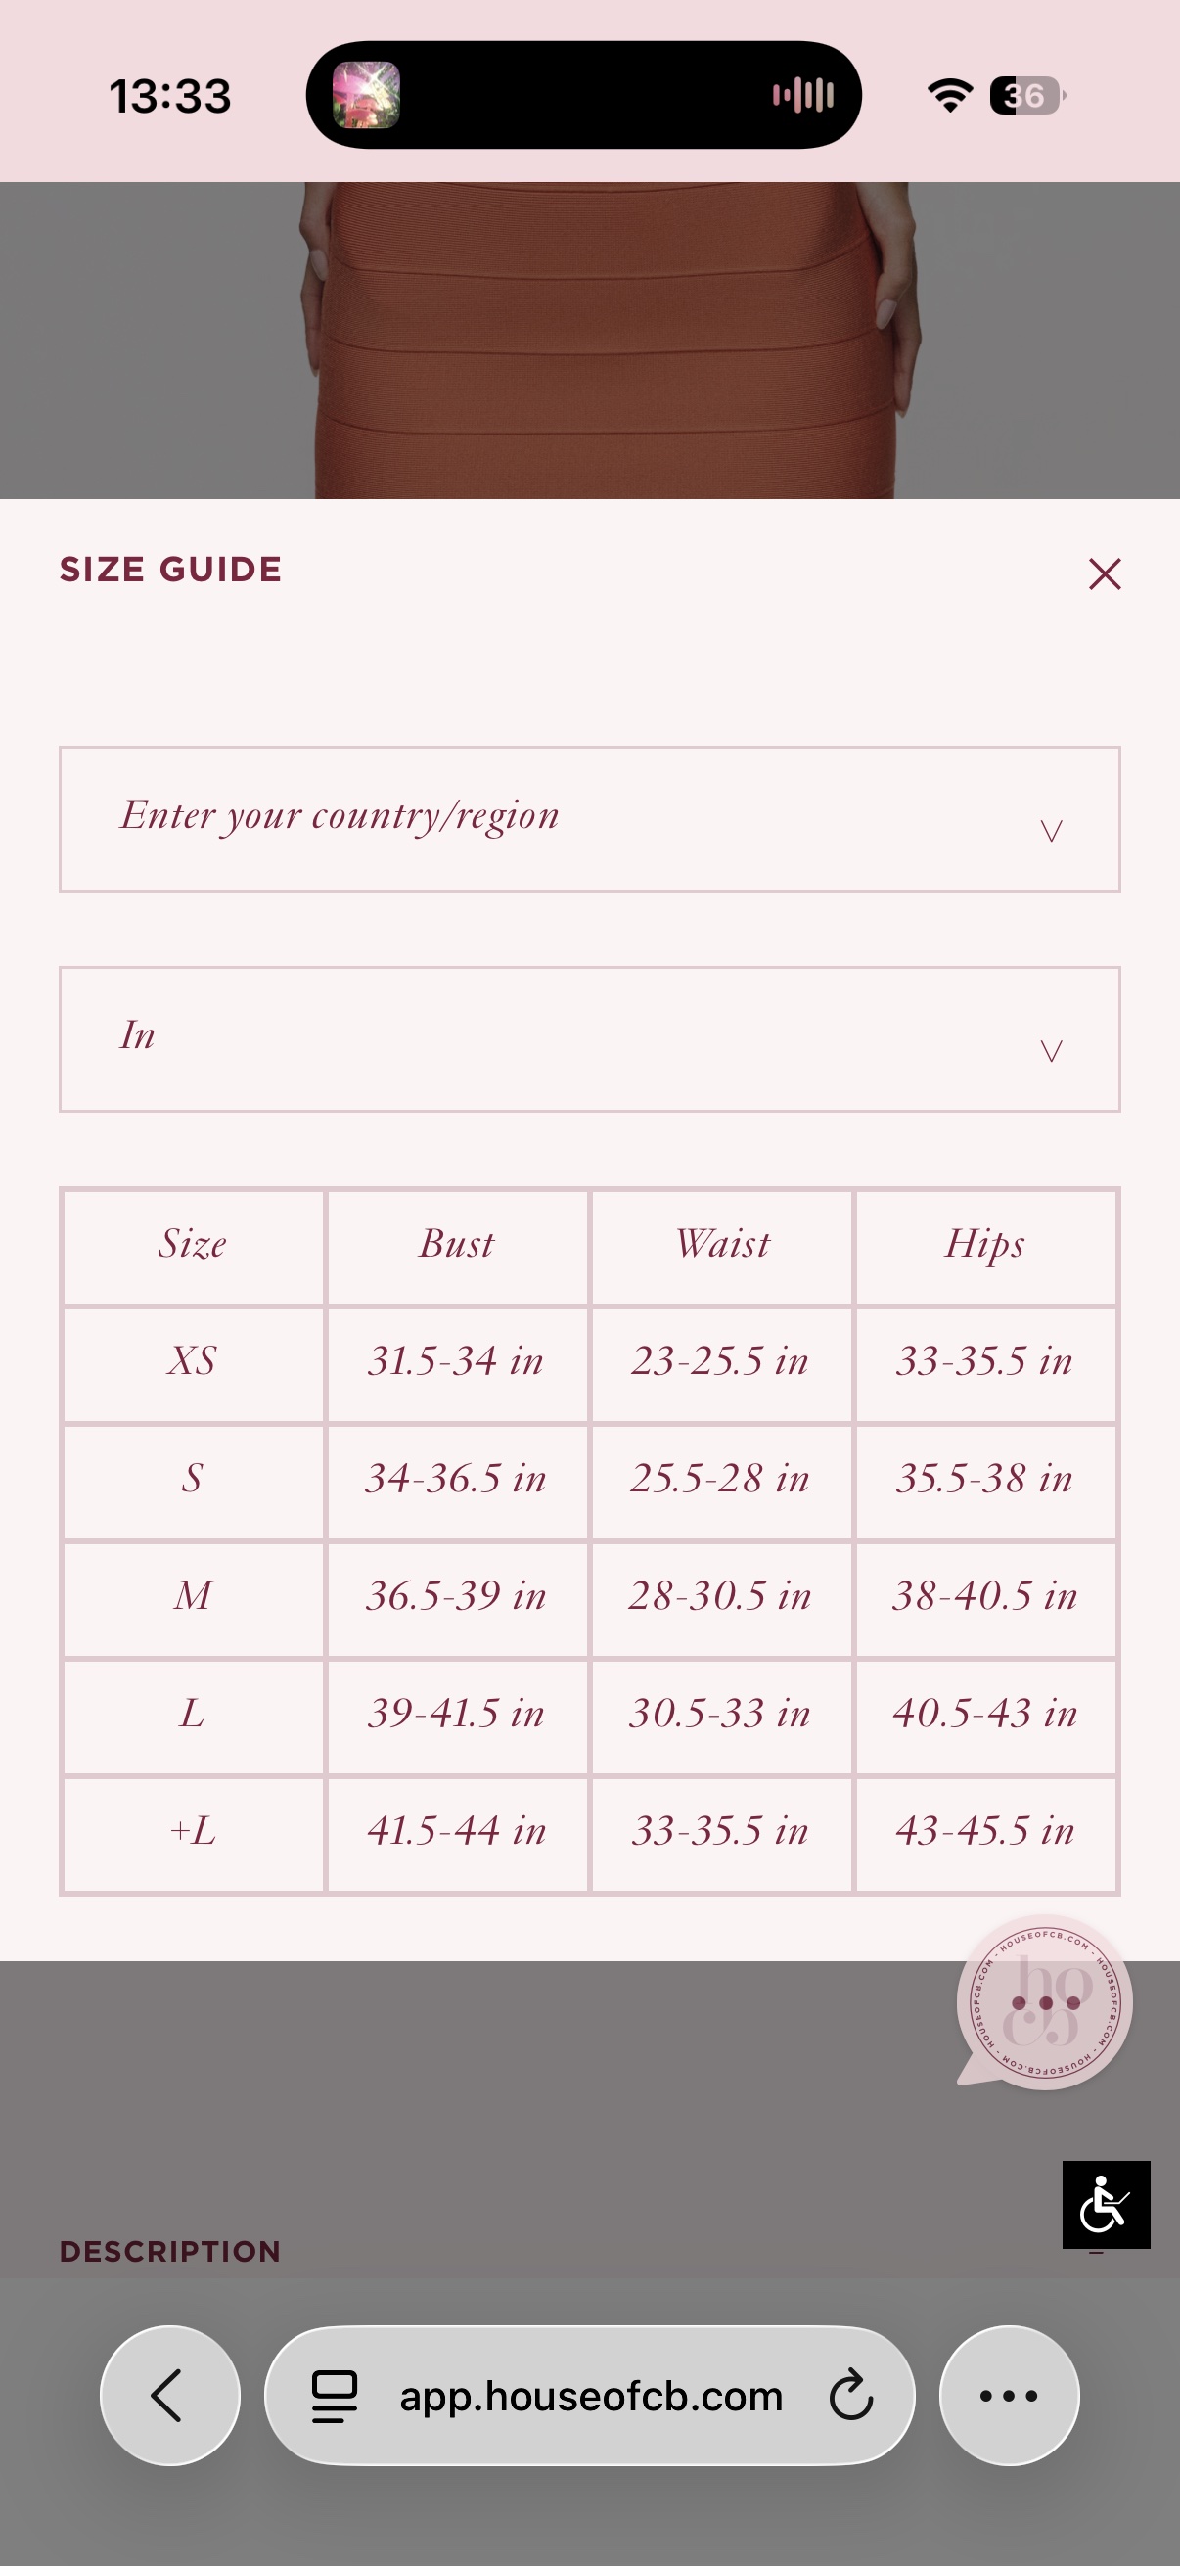
Task: Tap the orange skirt product image
Action: (608, 340)
